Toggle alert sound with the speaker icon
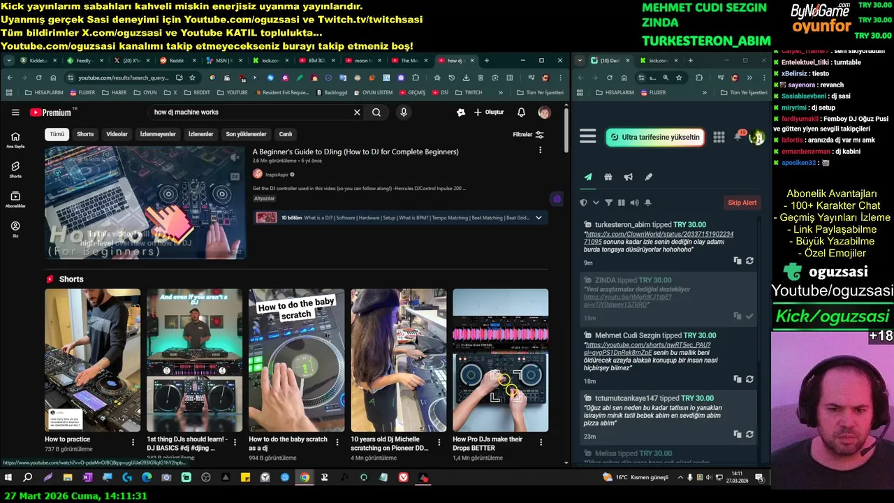Image resolution: width=894 pixels, height=503 pixels. click(634, 203)
